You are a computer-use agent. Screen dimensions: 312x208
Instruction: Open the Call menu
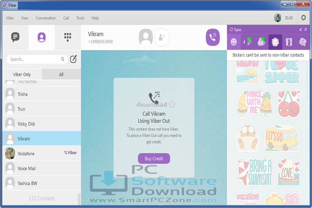point(66,18)
